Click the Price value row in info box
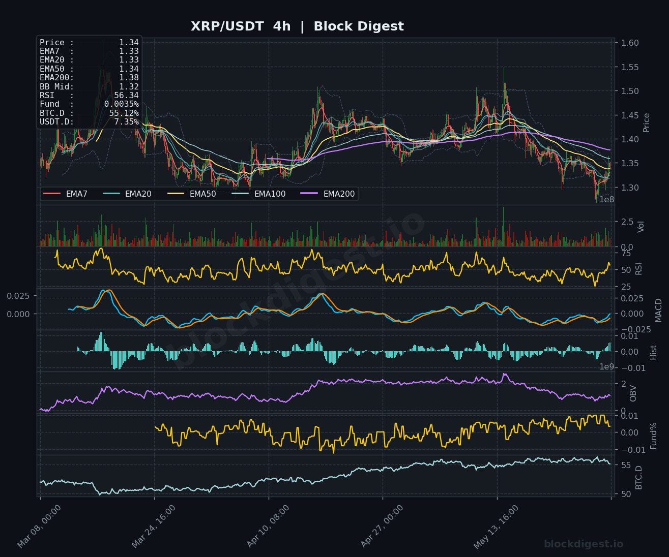This screenshot has width=669, height=557. (x=89, y=43)
